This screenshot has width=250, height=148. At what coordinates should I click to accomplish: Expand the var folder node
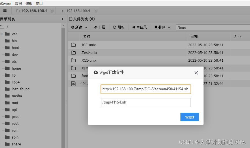(2, 34)
